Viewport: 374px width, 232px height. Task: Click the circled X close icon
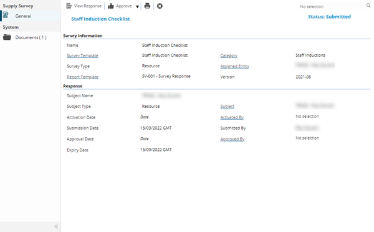pos(160,6)
